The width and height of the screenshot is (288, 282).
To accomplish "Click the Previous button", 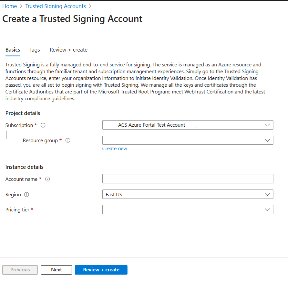I will (x=20, y=270).
